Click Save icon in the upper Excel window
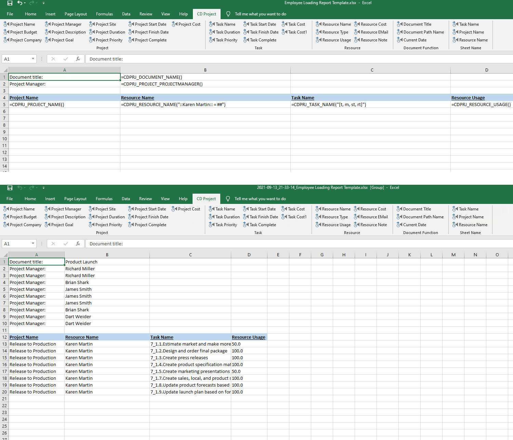The height and width of the screenshot is (440, 513). pos(10,3)
